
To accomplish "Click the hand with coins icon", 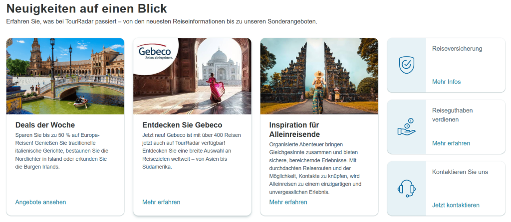I will point(406,127).
